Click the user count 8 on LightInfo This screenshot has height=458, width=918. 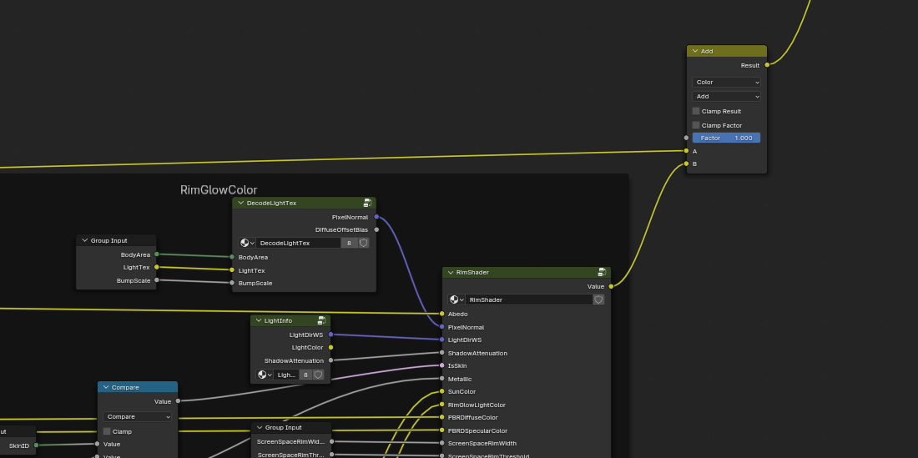pyautogui.click(x=305, y=375)
